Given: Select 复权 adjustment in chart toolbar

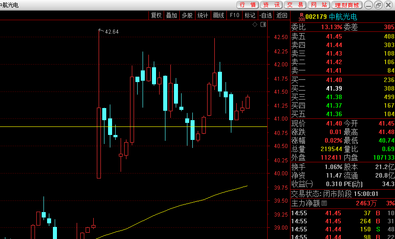Looking at the screenshot, I should [156, 15].
